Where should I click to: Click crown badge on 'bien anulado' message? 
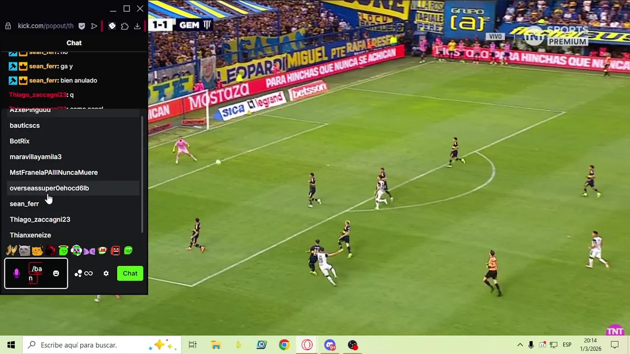(23, 80)
